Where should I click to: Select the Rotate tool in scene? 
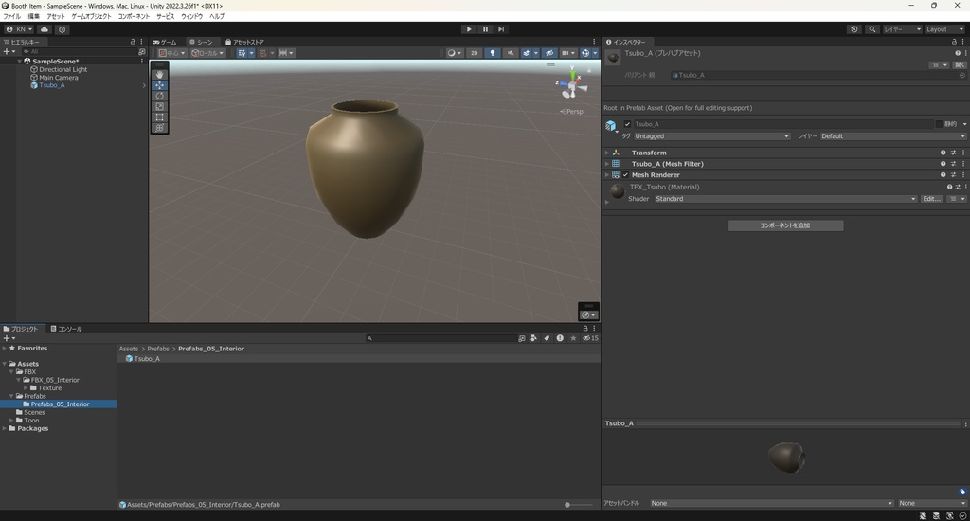pyautogui.click(x=159, y=96)
